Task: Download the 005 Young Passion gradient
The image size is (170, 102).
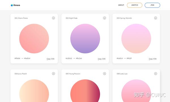Action: pyautogui.click(x=104, y=73)
